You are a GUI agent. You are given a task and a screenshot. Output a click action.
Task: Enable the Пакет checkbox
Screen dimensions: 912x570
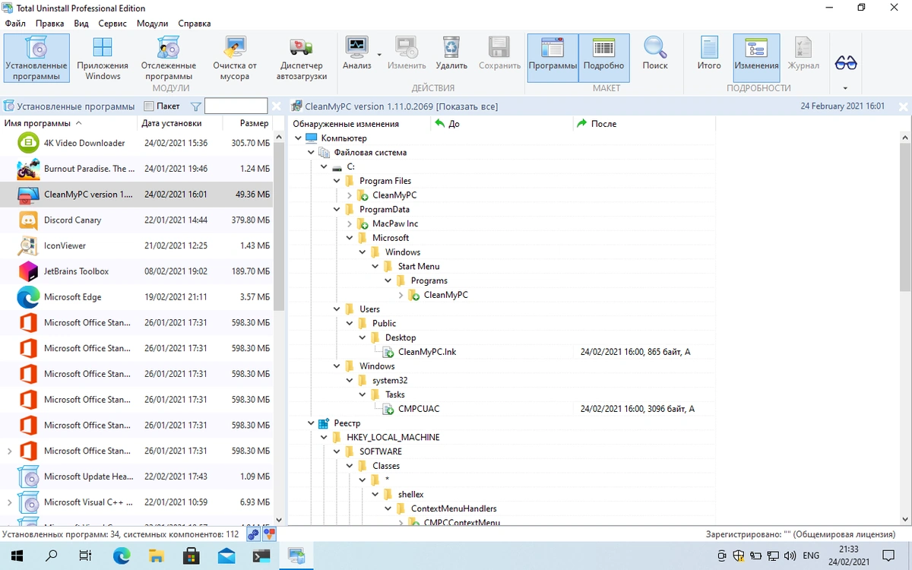point(149,106)
